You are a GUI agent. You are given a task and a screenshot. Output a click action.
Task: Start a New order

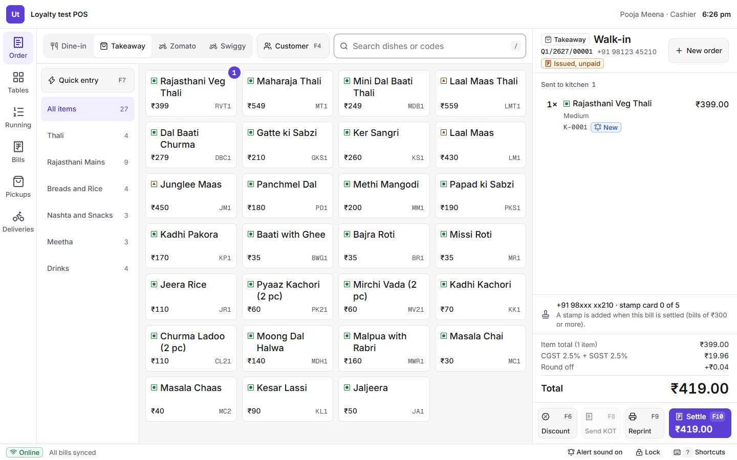pos(699,51)
